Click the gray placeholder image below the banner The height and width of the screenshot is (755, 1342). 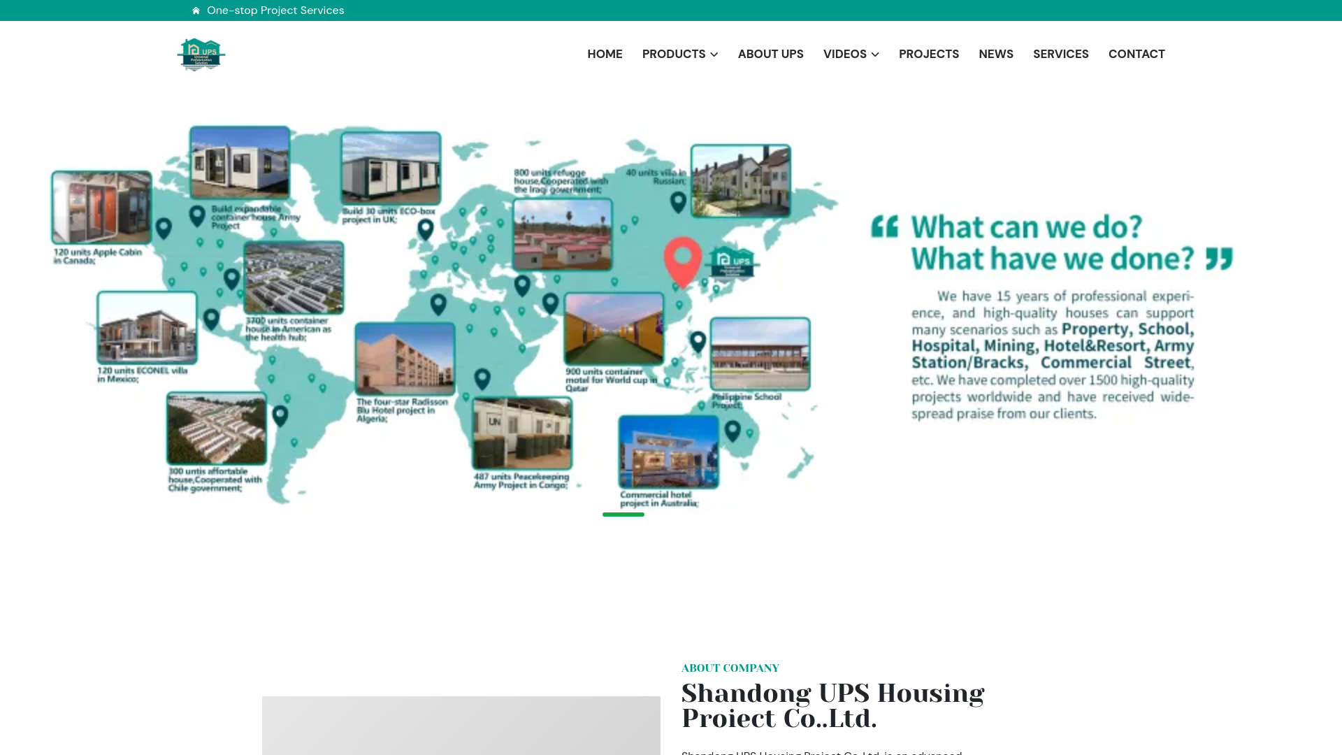(461, 726)
